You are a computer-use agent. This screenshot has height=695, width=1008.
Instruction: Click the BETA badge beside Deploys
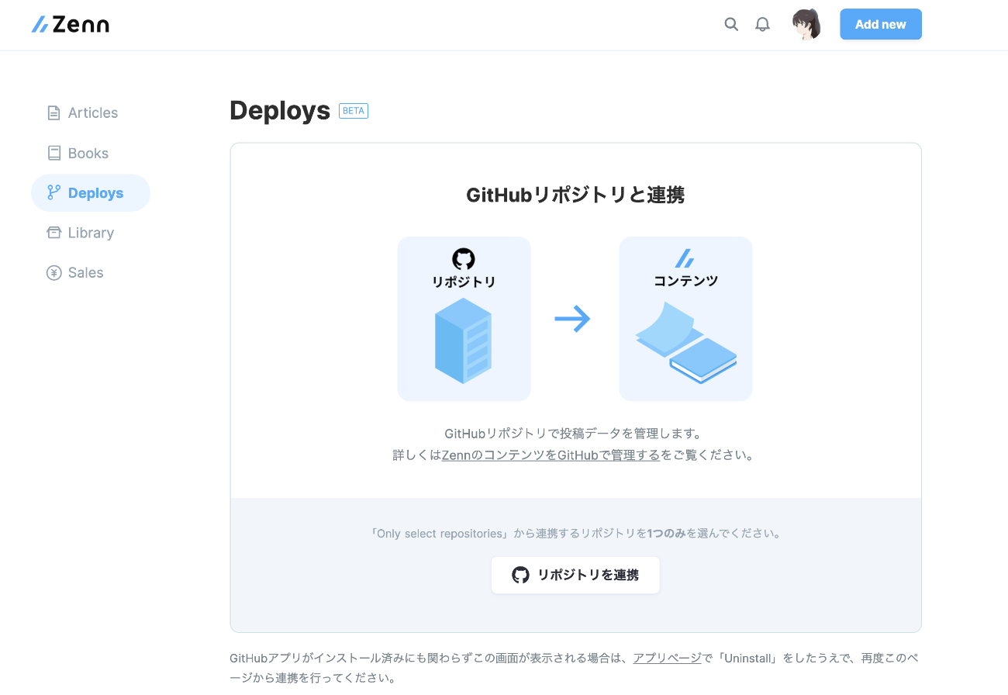click(354, 111)
